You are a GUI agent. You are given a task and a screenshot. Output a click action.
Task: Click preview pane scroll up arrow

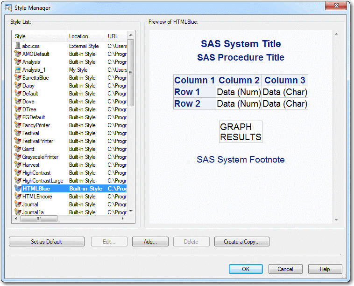coord(336,34)
